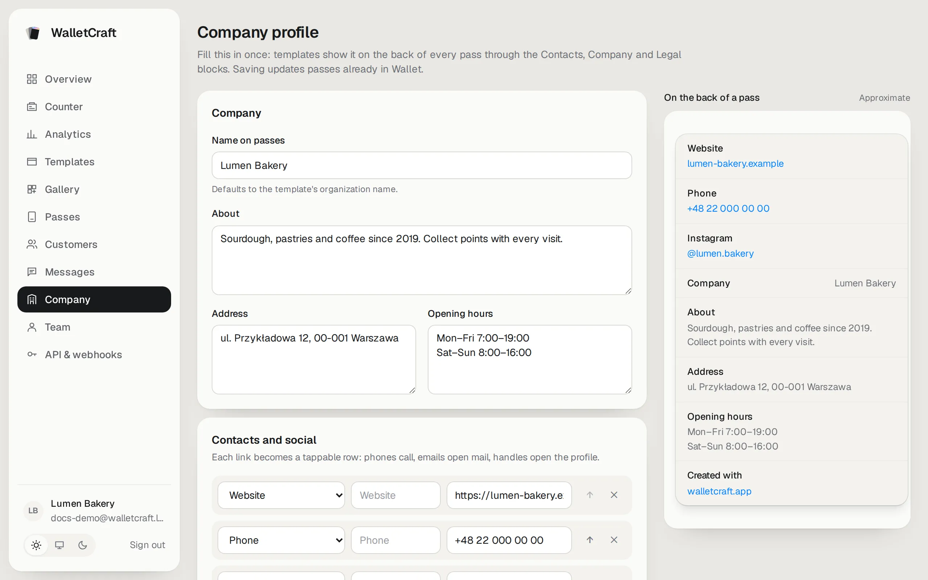Click the Messages chat icon
928x580 pixels.
[32, 272]
